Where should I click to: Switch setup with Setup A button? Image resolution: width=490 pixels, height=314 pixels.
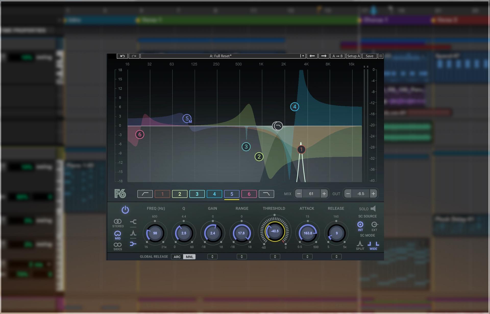pyautogui.click(x=353, y=56)
